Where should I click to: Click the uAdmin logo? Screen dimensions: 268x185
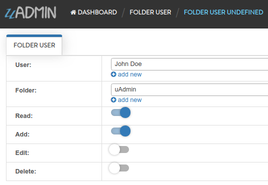pos(30,12)
